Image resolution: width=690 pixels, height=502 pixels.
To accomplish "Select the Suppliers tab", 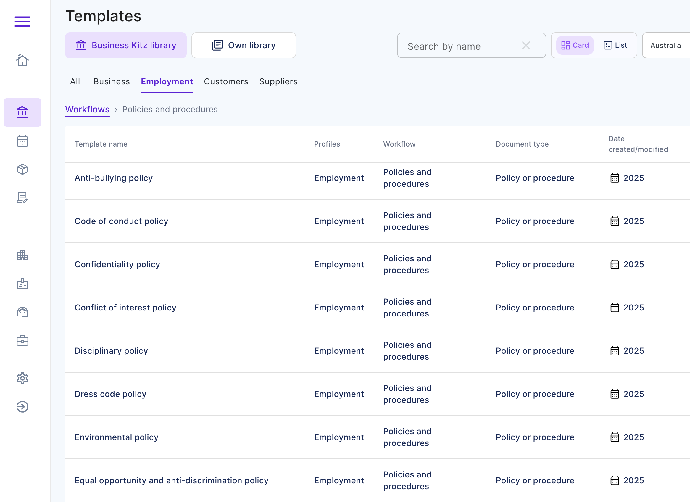I will click(x=278, y=82).
